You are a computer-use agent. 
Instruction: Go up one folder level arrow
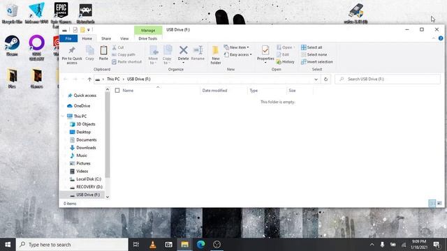coord(89,79)
